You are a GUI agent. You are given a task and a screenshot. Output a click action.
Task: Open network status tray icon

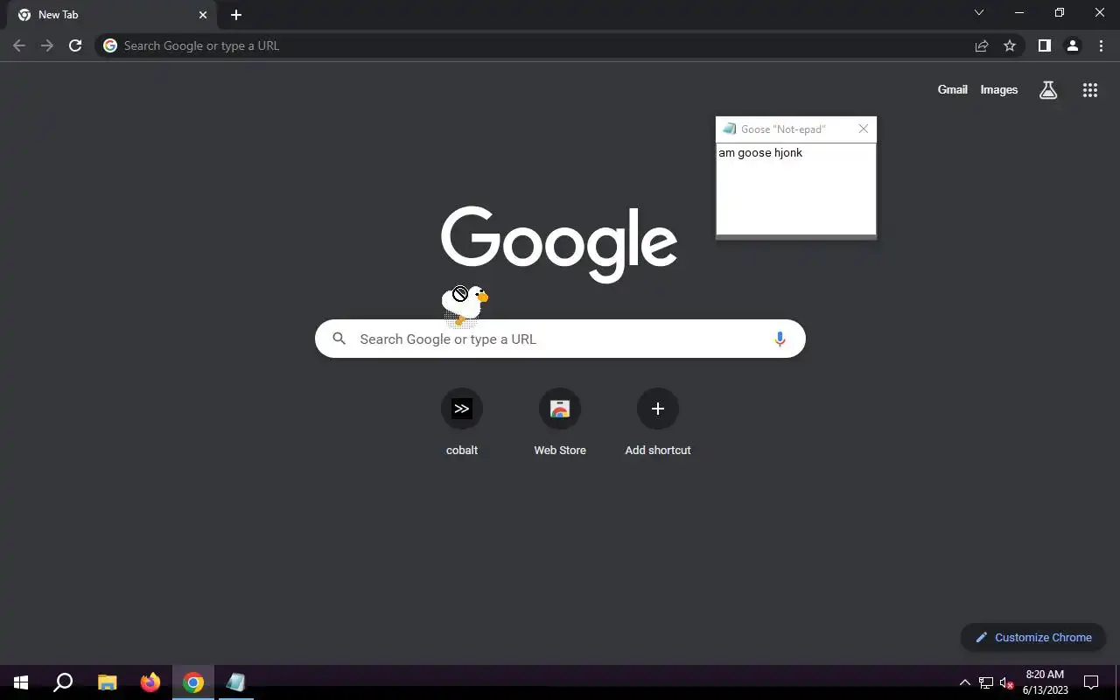pyautogui.click(x=986, y=682)
